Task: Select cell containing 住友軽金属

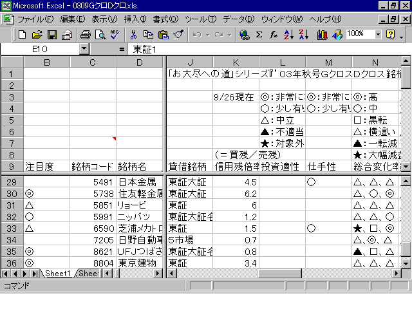Action: (x=140, y=194)
